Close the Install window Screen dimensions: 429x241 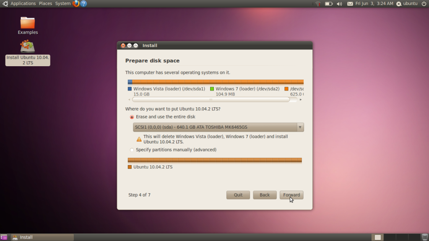point(123,45)
